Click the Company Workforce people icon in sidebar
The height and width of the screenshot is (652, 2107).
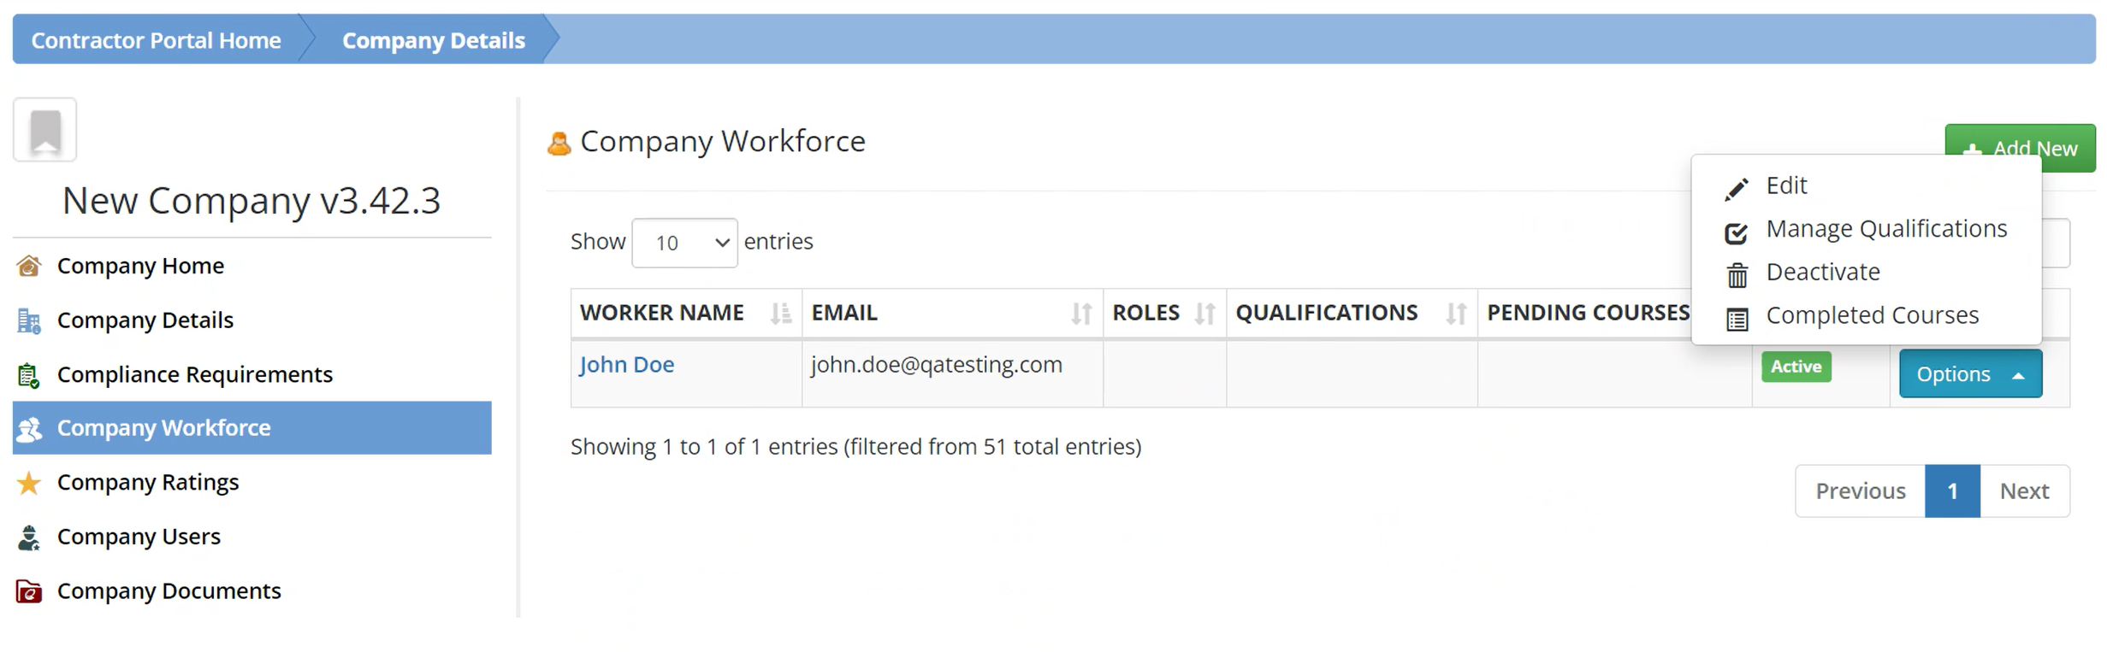pos(29,428)
